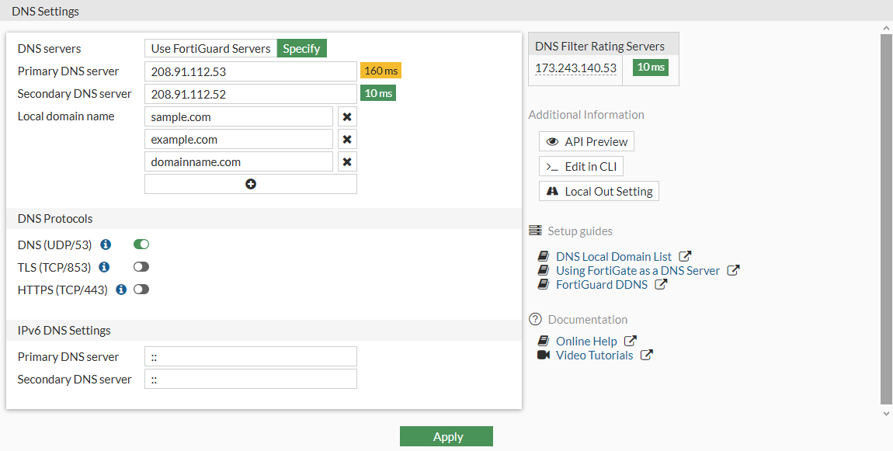Remove the sample.com local domain entry
This screenshot has width=893, height=451.
pos(347,117)
